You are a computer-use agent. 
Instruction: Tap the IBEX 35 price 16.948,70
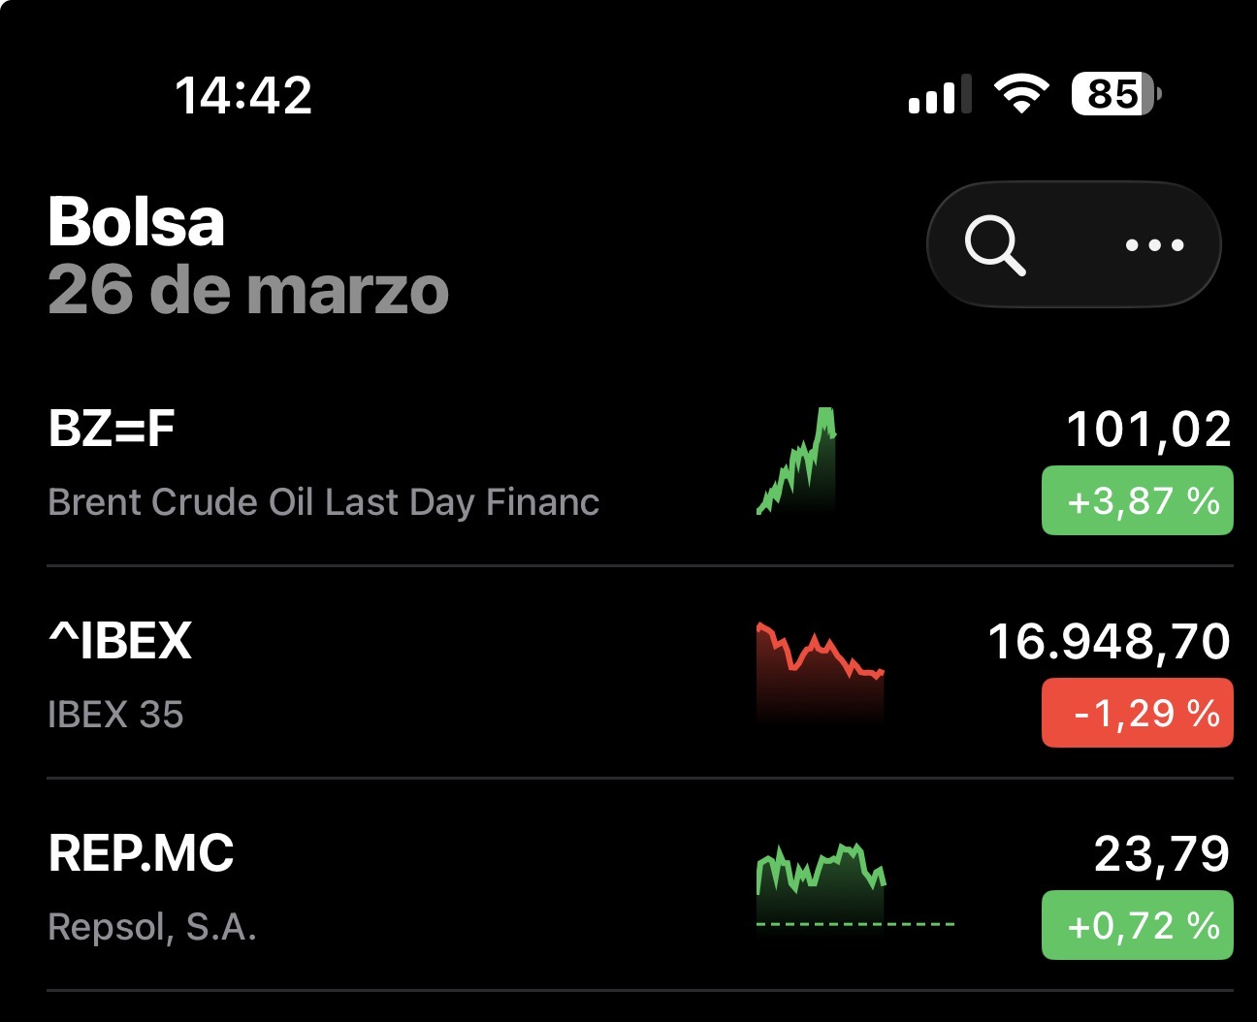[1109, 642]
